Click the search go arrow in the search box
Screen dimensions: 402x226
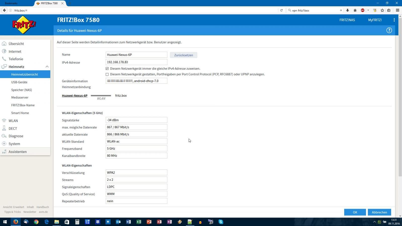click(341, 10)
